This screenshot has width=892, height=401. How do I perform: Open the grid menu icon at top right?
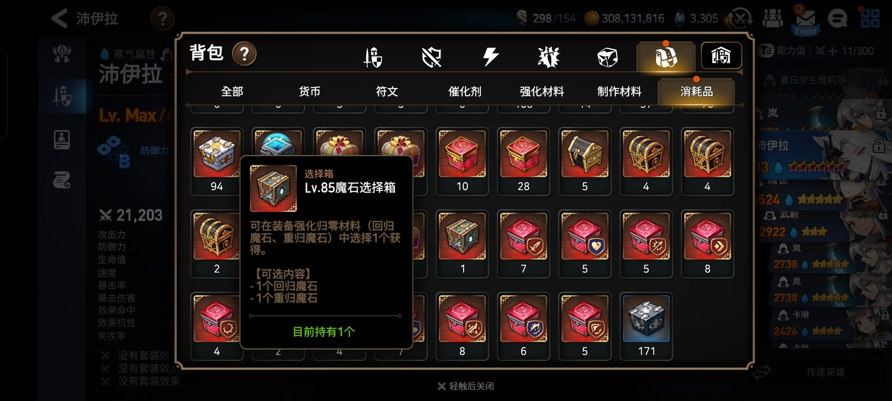click(x=870, y=19)
